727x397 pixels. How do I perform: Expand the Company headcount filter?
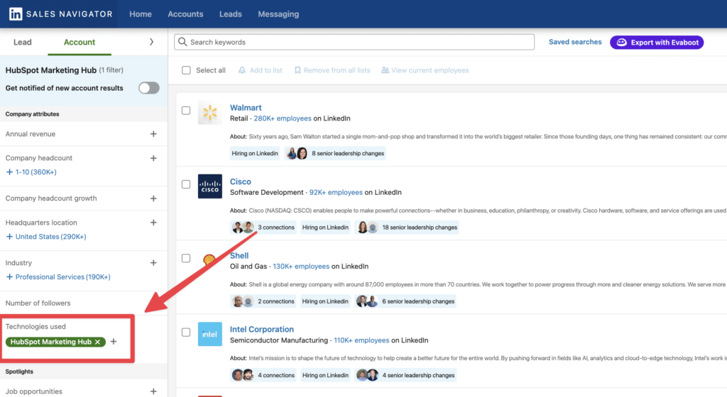(x=153, y=158)
